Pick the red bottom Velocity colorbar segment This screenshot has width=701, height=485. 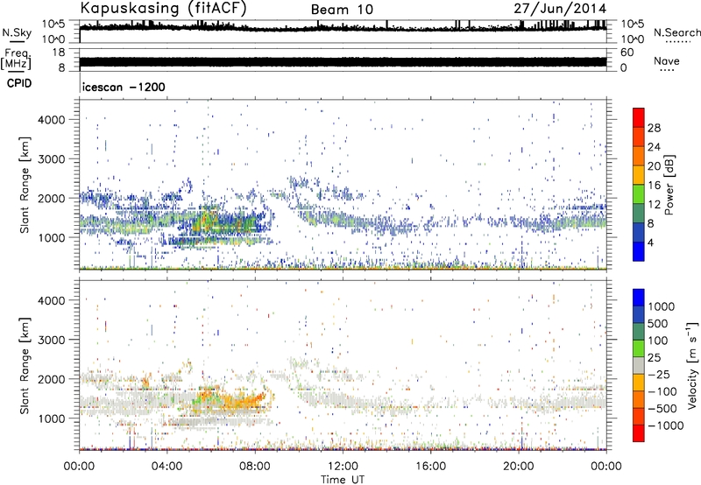tap(639, 433)
